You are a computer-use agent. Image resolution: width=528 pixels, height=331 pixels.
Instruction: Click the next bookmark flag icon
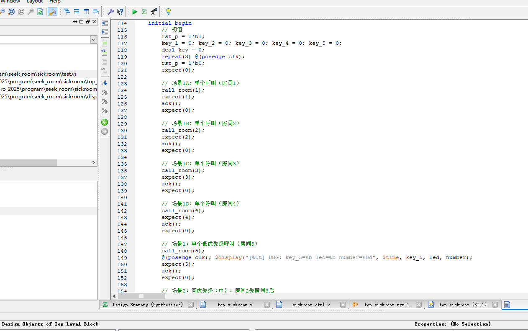105,92
